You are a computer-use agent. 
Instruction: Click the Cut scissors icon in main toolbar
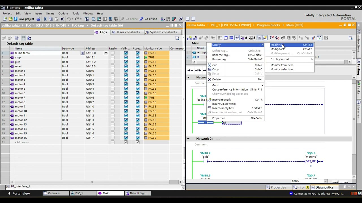(x=45, y=19)
